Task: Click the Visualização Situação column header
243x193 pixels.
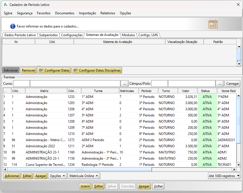Action: pos(184,42)
